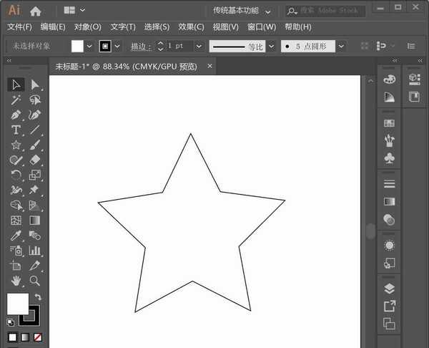Select the Hand tool

click(16, 280)
